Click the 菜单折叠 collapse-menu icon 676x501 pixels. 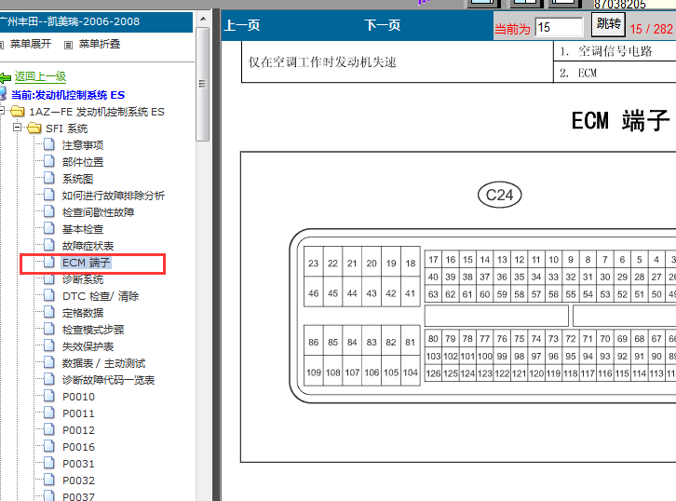[68, 45]
